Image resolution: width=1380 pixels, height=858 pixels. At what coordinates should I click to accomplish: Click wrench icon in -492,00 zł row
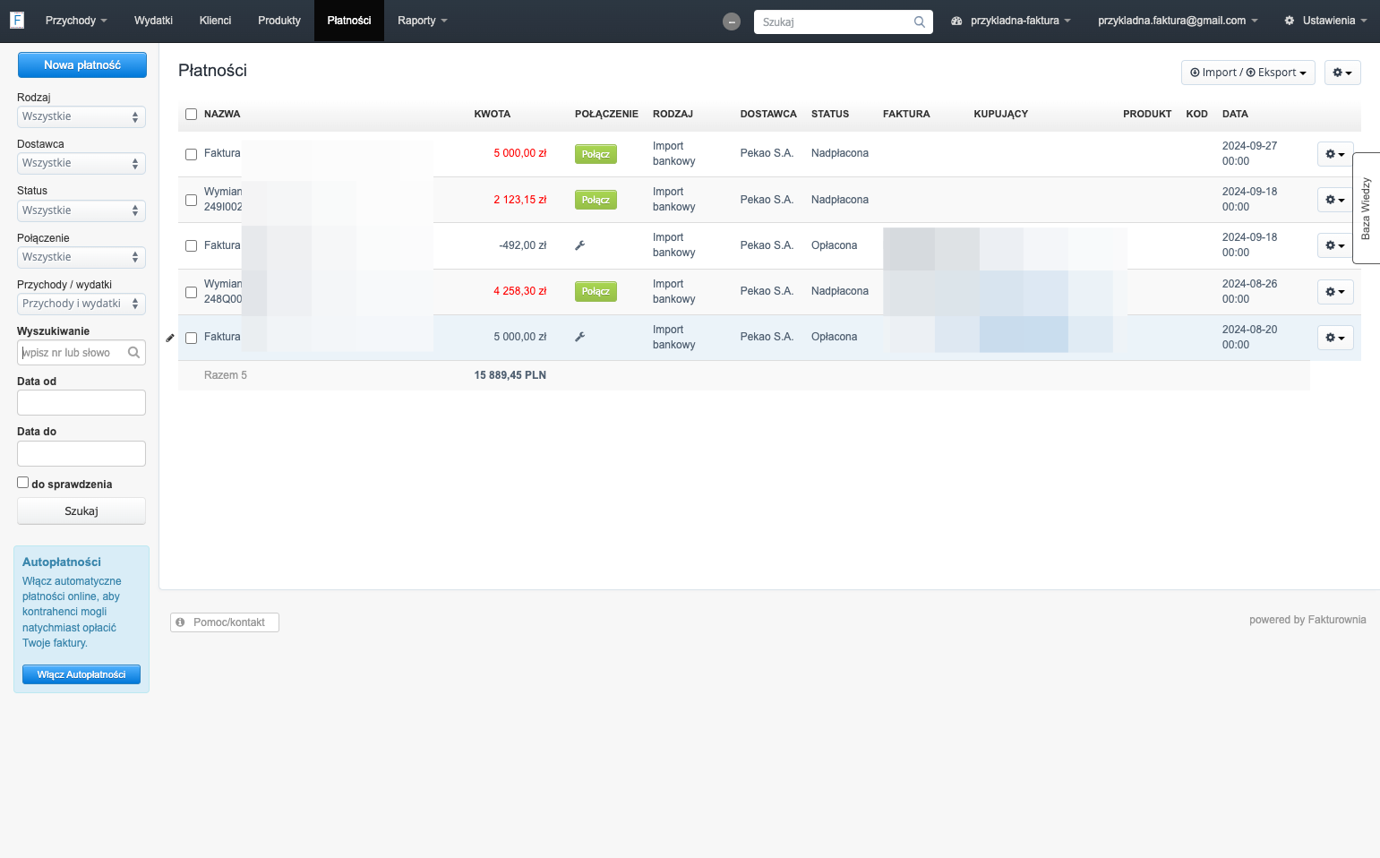[x=580, y=245]
